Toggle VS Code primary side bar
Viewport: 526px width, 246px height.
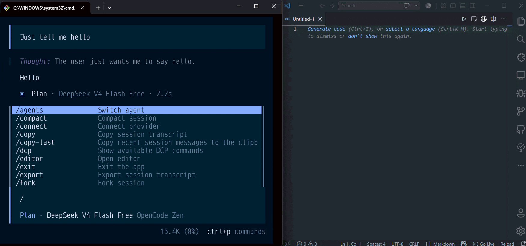click(453, 6)
